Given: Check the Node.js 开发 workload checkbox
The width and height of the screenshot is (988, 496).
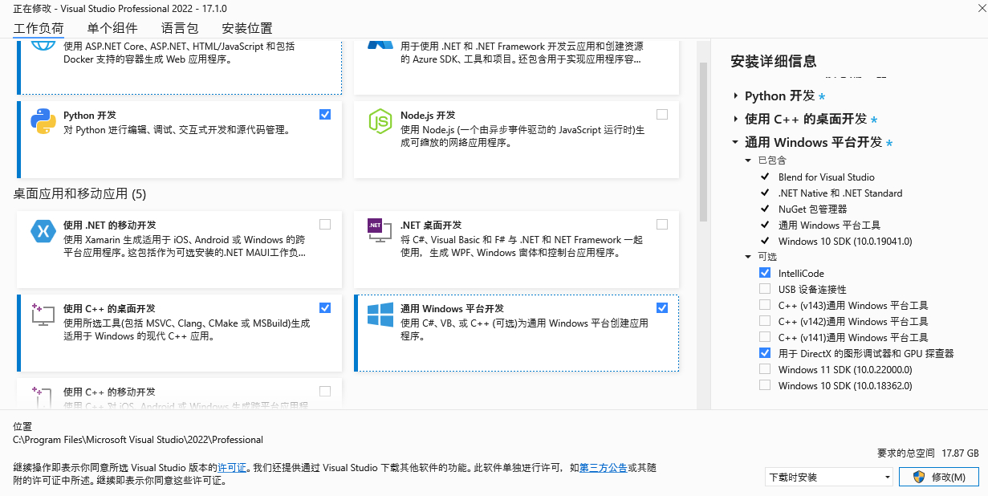Looking at the screenshot, I should tap(662, 115).
